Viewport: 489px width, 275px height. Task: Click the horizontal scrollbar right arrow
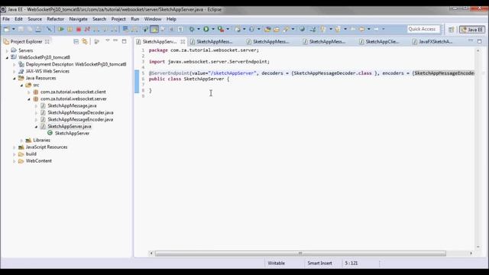(x=471, y=253)
